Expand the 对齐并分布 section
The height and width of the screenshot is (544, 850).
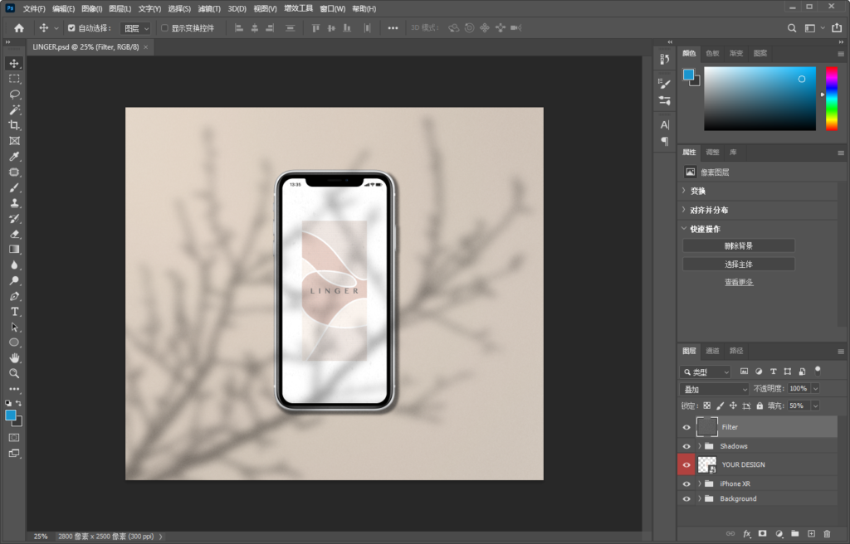pos(684,210)
